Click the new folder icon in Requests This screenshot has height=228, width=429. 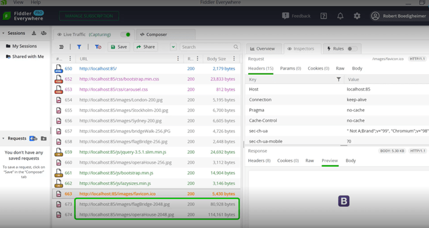pos(44,139)
